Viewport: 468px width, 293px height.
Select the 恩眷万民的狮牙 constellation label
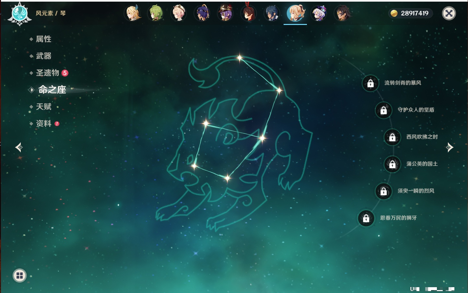click(x=398, y=218)
